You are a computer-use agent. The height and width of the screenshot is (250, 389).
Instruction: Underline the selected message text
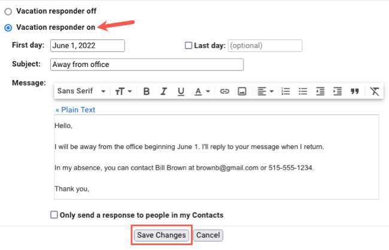181,92
